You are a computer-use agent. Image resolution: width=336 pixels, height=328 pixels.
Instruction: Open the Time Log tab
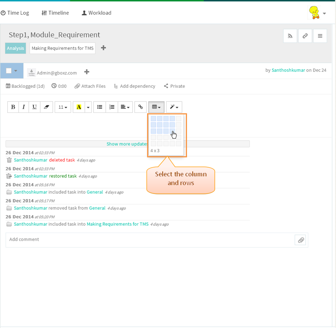[15, 13]
